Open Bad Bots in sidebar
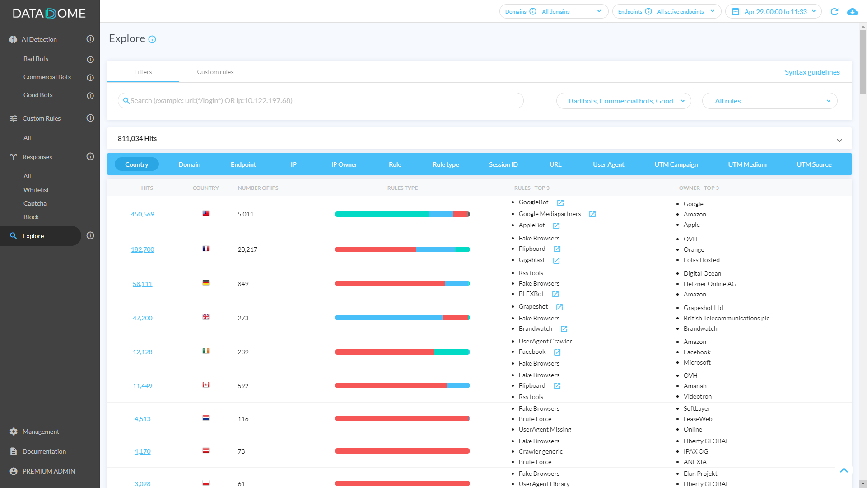Screen dimensions: 867x488 [36, 59]
